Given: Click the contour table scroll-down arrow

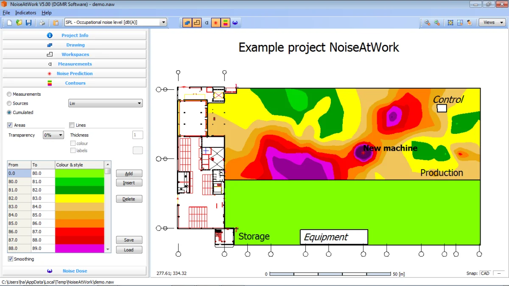Looking at the screenshot, I should pos(108,250).
